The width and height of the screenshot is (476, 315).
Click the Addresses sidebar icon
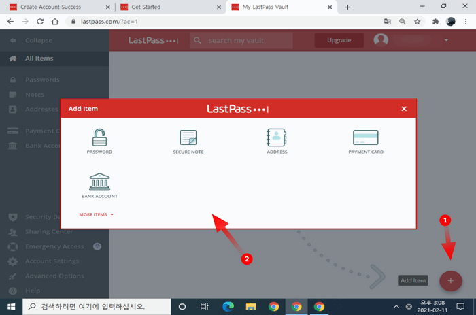pyautogui.click(x=13, y=110)
